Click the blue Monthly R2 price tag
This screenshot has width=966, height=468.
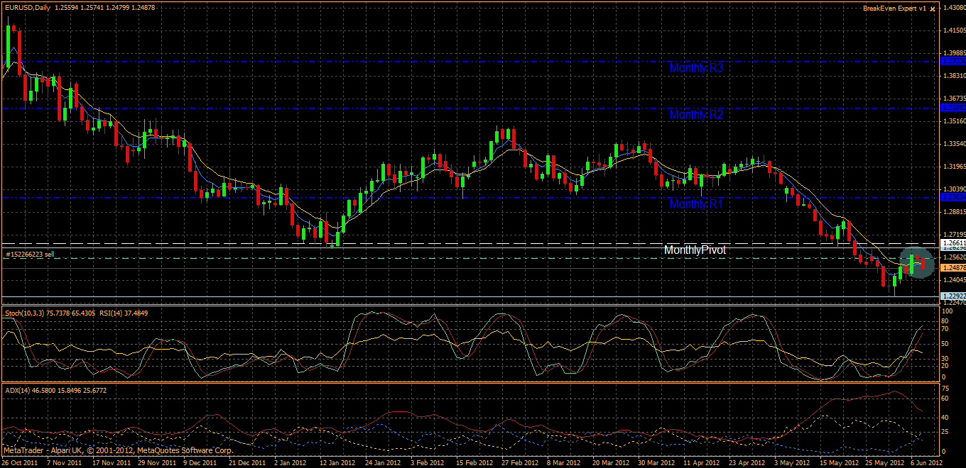tap(953, 107)
